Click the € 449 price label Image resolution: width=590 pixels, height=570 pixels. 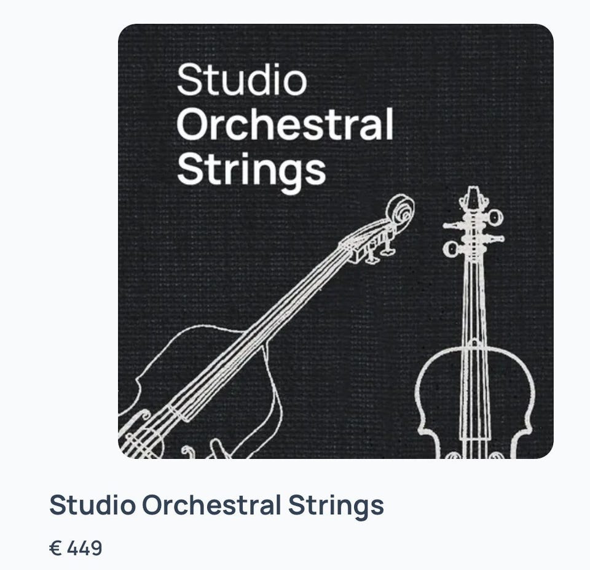click(x=76, y=548)
